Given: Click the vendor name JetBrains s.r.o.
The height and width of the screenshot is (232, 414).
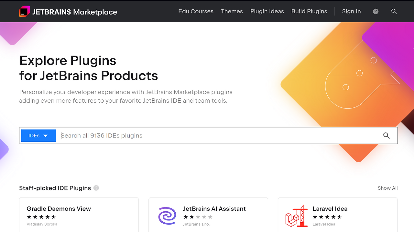Looking at the screenshot, I should pyautogui.click(x=196, y=224).
